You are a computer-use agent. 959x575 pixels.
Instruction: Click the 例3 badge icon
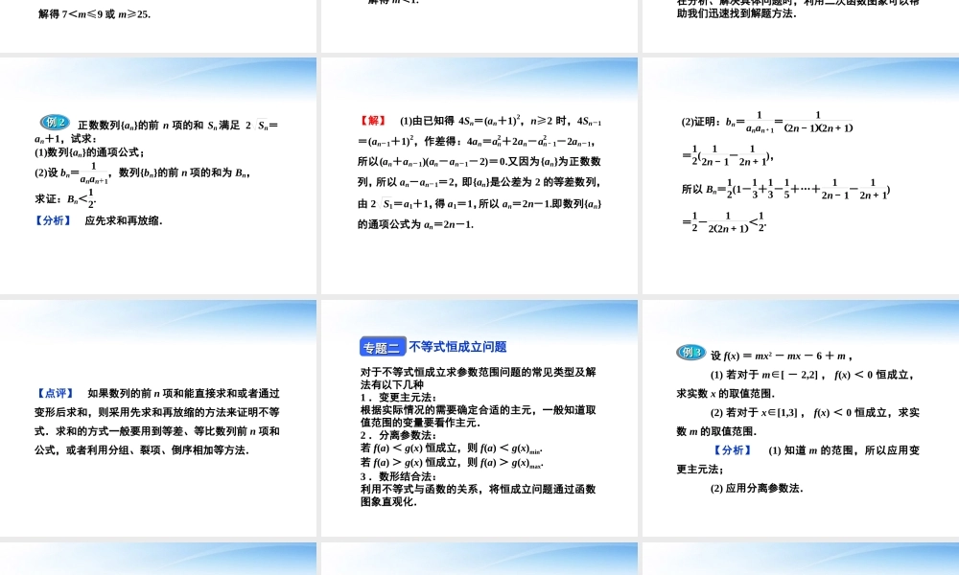click(691, 352)
